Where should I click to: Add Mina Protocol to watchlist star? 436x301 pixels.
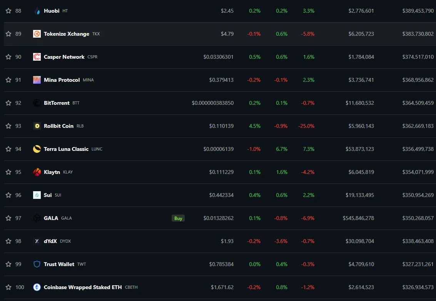(8, 80)
